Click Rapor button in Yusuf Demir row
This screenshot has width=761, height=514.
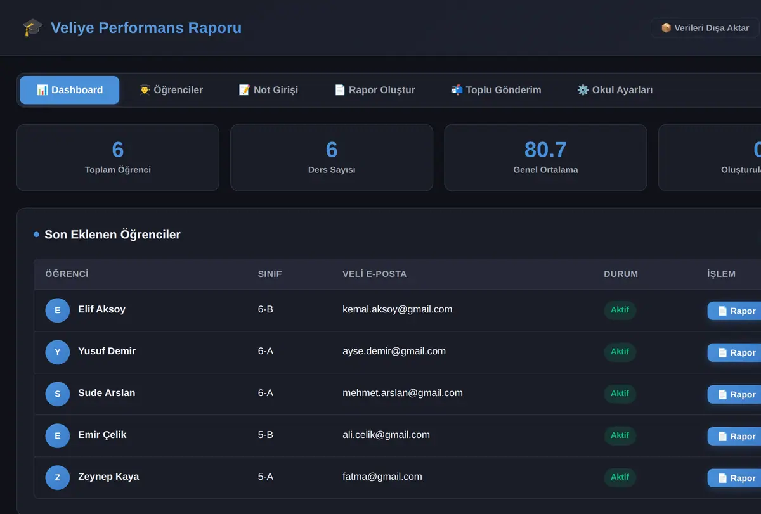point(736,353)
